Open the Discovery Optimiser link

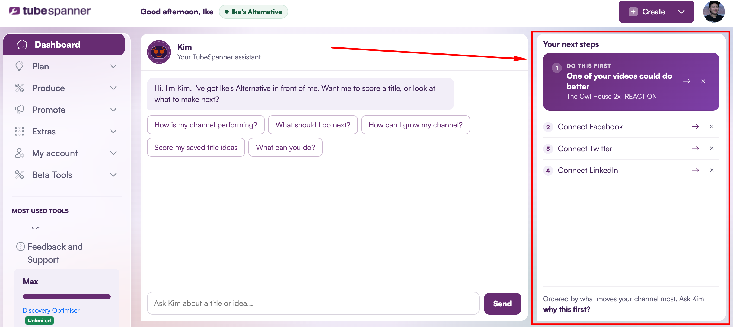(51, 310)
